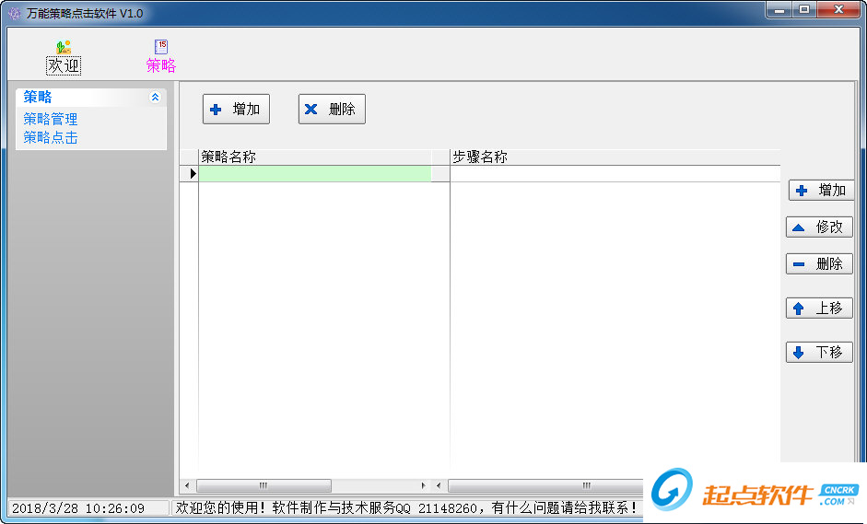Click right arrow of strategy list scrollbar
Viewport: 867px width, 524px height.
point(423,486)
